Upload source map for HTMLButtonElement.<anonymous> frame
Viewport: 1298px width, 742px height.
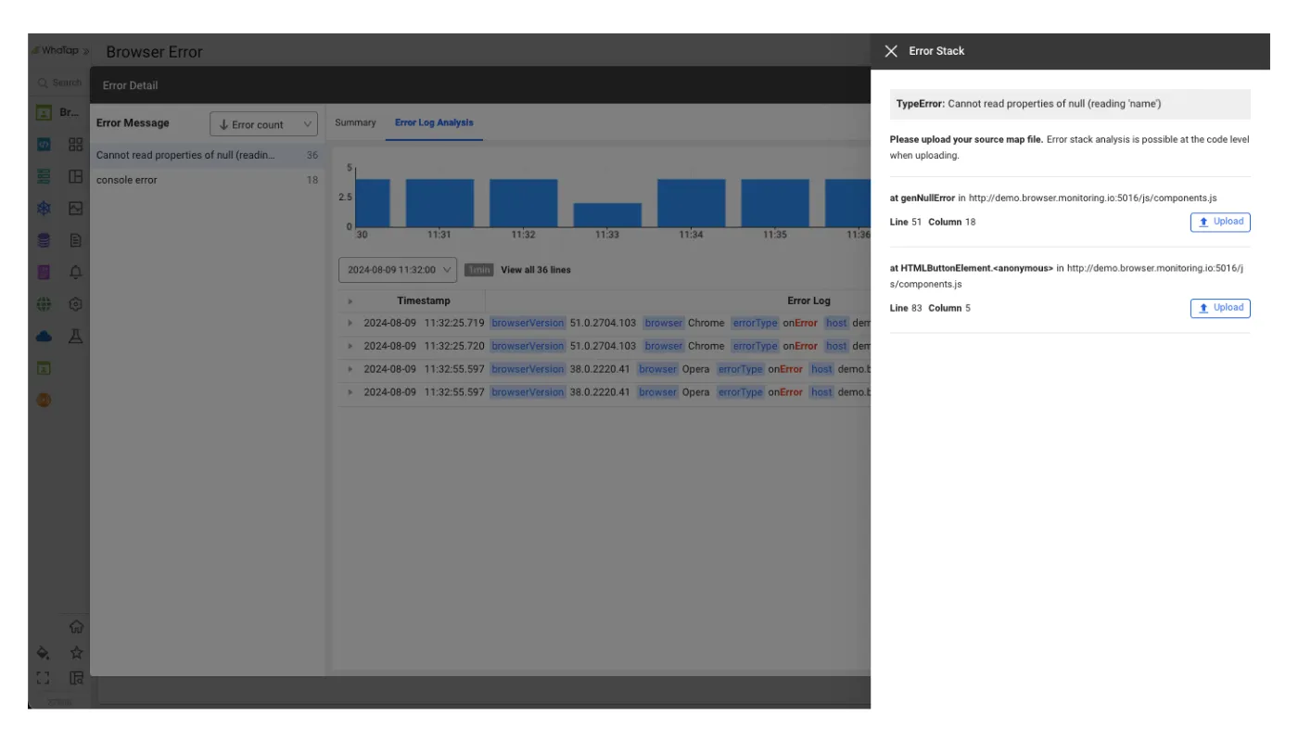[1220, 308]
